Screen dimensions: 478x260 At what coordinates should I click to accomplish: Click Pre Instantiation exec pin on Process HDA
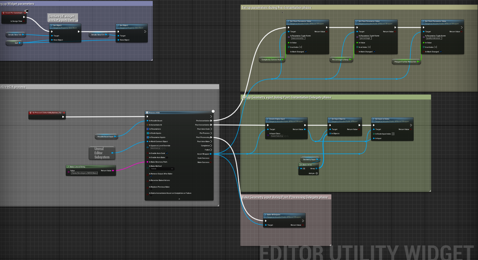211,121
